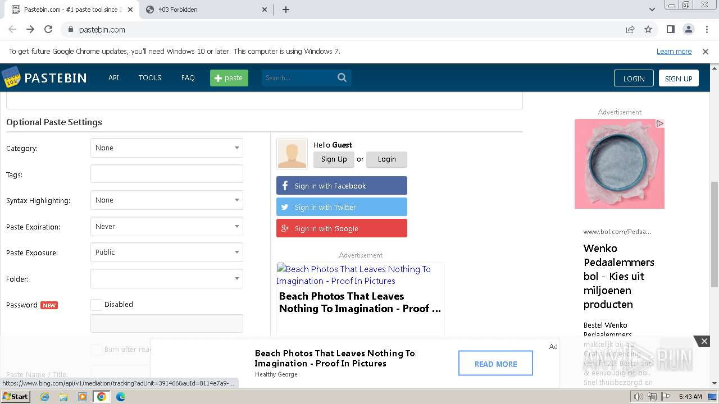Screen dimensions: 719x404
Task: Click the disabled password input field
Action: pos(167,324)
